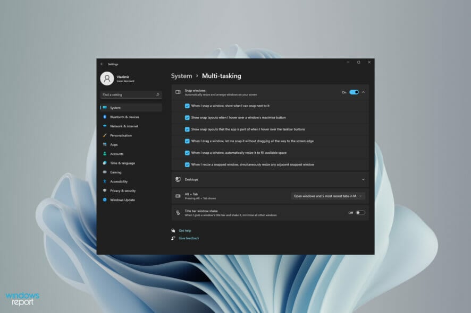Expand the Desktops section chevron
471x313 pixels.
tap(364, 179)
